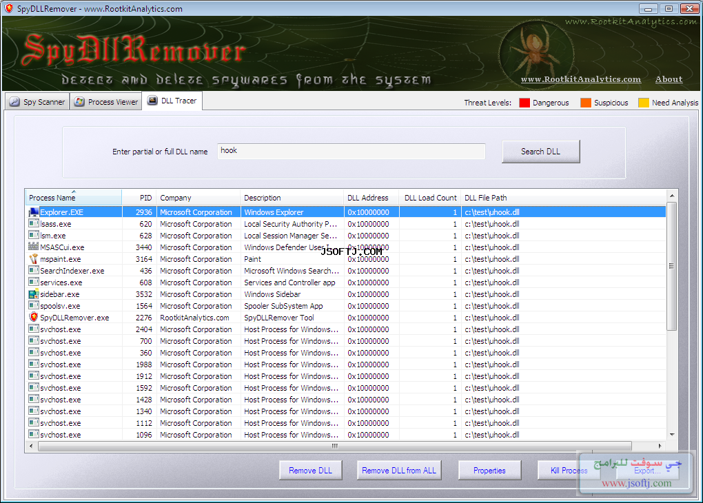
Task: Click vertical scrollbar down arrow
Action: (x=671, y=434)
